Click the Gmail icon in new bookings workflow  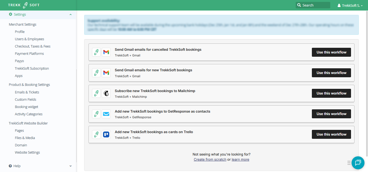[x=106, y=73]
